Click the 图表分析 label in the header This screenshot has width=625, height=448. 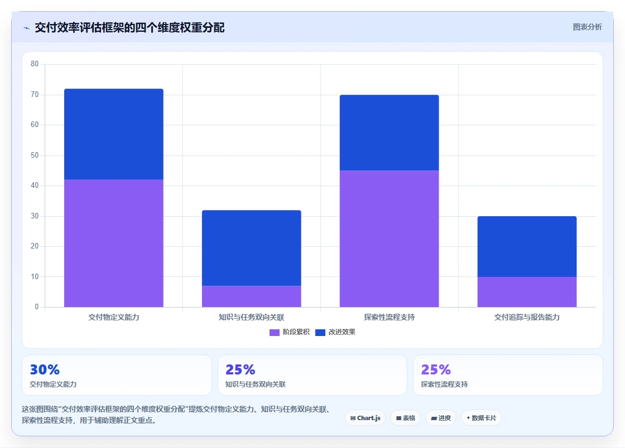587,27
